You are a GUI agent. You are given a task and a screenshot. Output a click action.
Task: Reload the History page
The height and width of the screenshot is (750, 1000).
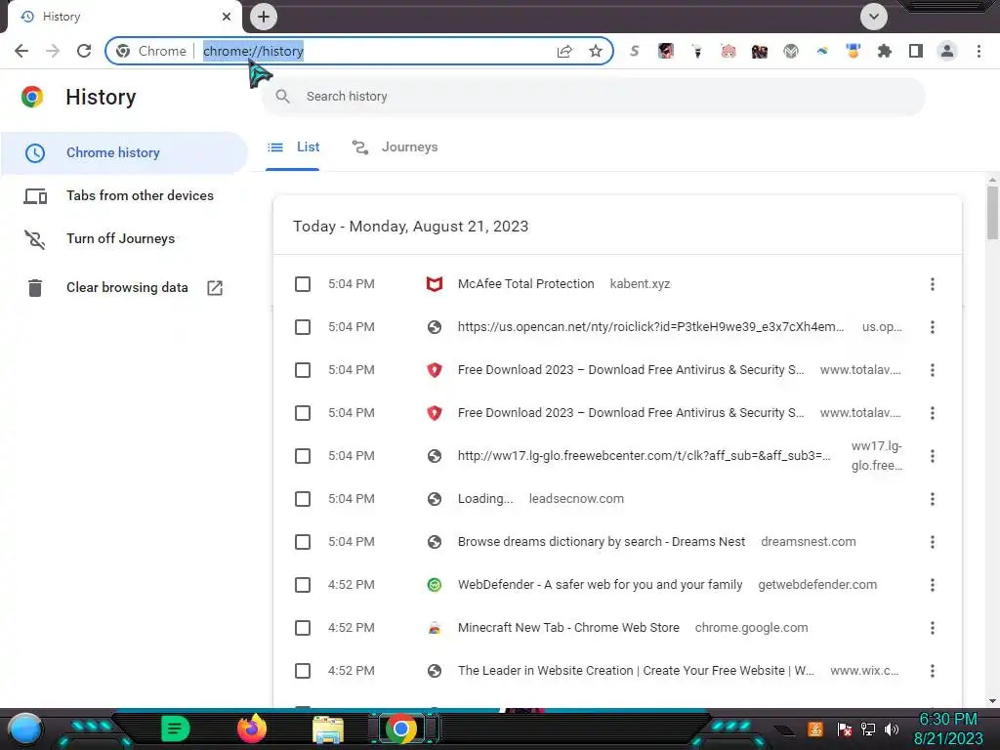(84, 51)
